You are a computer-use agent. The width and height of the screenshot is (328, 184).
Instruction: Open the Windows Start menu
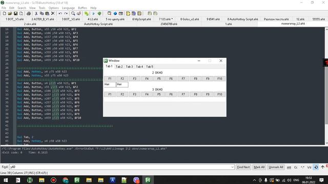[6, 180]
